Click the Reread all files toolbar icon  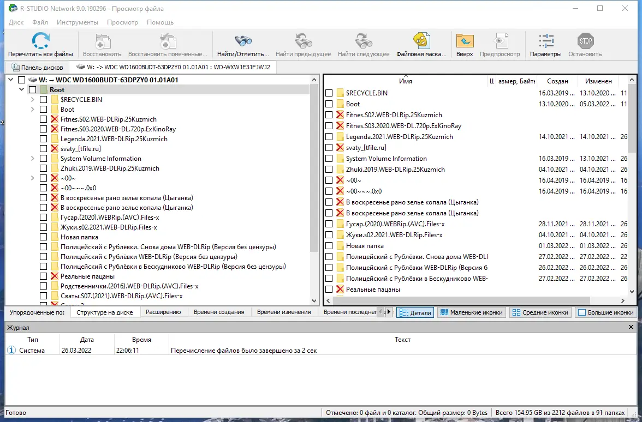point(40,41)
